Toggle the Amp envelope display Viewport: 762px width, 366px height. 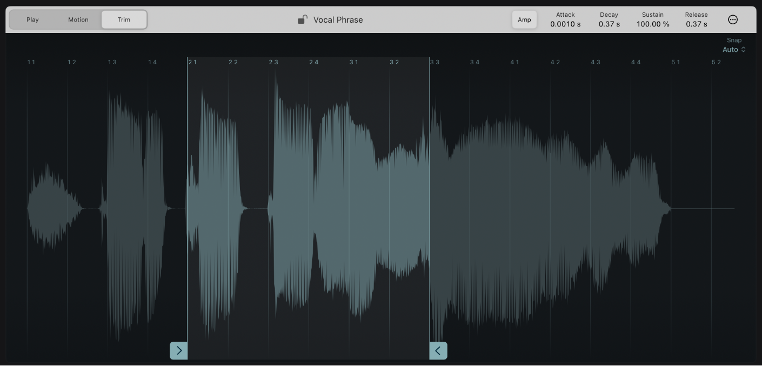coord(524,19)
